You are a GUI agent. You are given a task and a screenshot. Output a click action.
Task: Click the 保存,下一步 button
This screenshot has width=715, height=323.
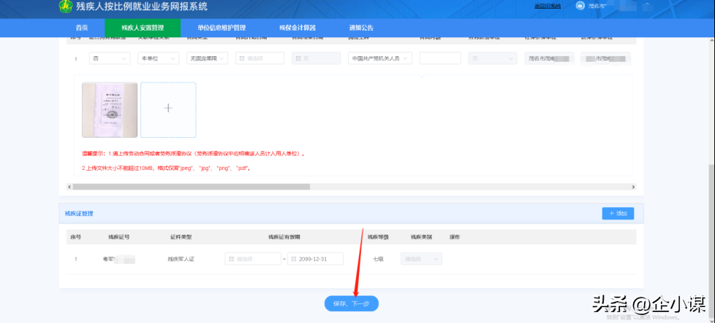(351, 303)
